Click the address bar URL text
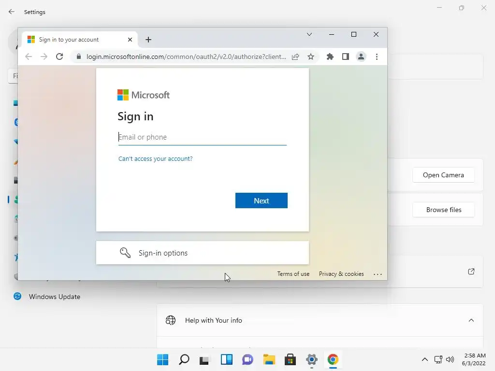 tap(186, 57)
